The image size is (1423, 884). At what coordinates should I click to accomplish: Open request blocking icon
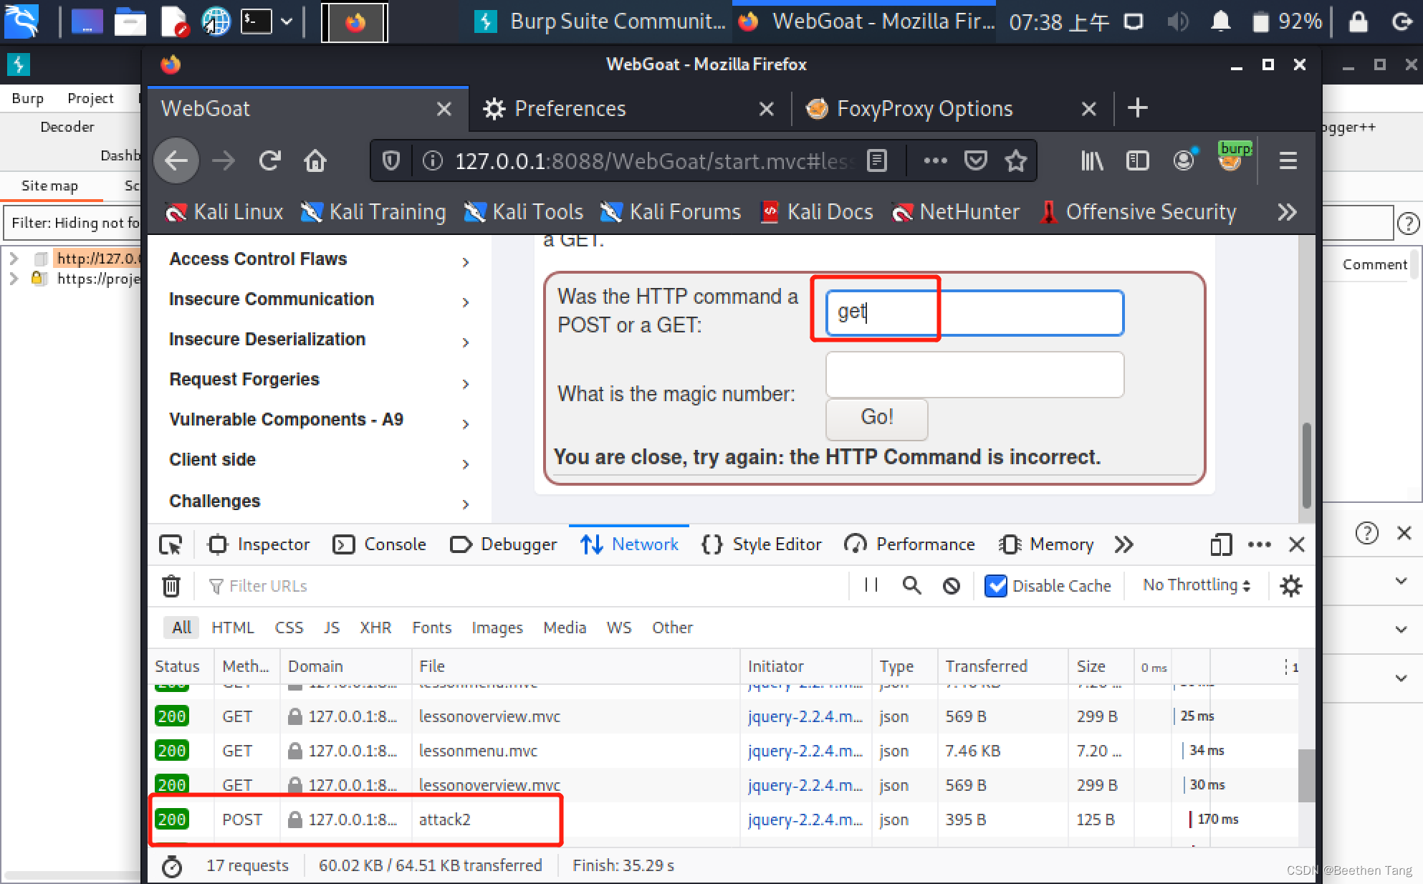pos(952,586)
